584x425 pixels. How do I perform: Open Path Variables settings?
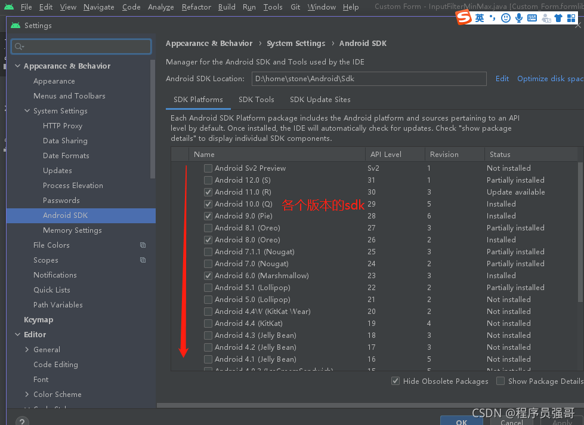(x=58, y=304)
